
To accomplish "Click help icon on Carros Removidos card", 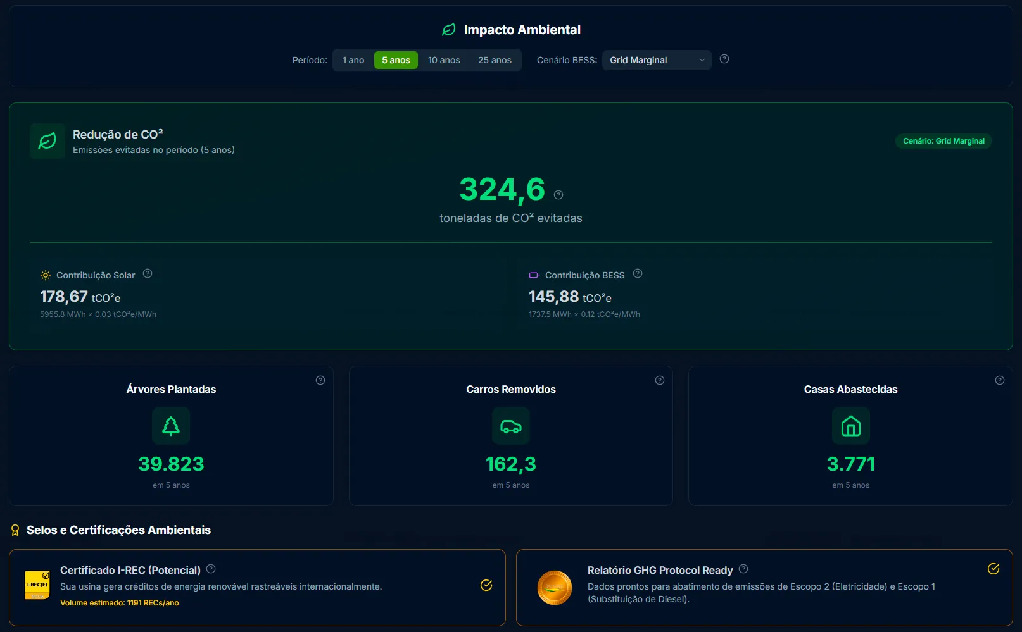I will click(x=660, y=380).
